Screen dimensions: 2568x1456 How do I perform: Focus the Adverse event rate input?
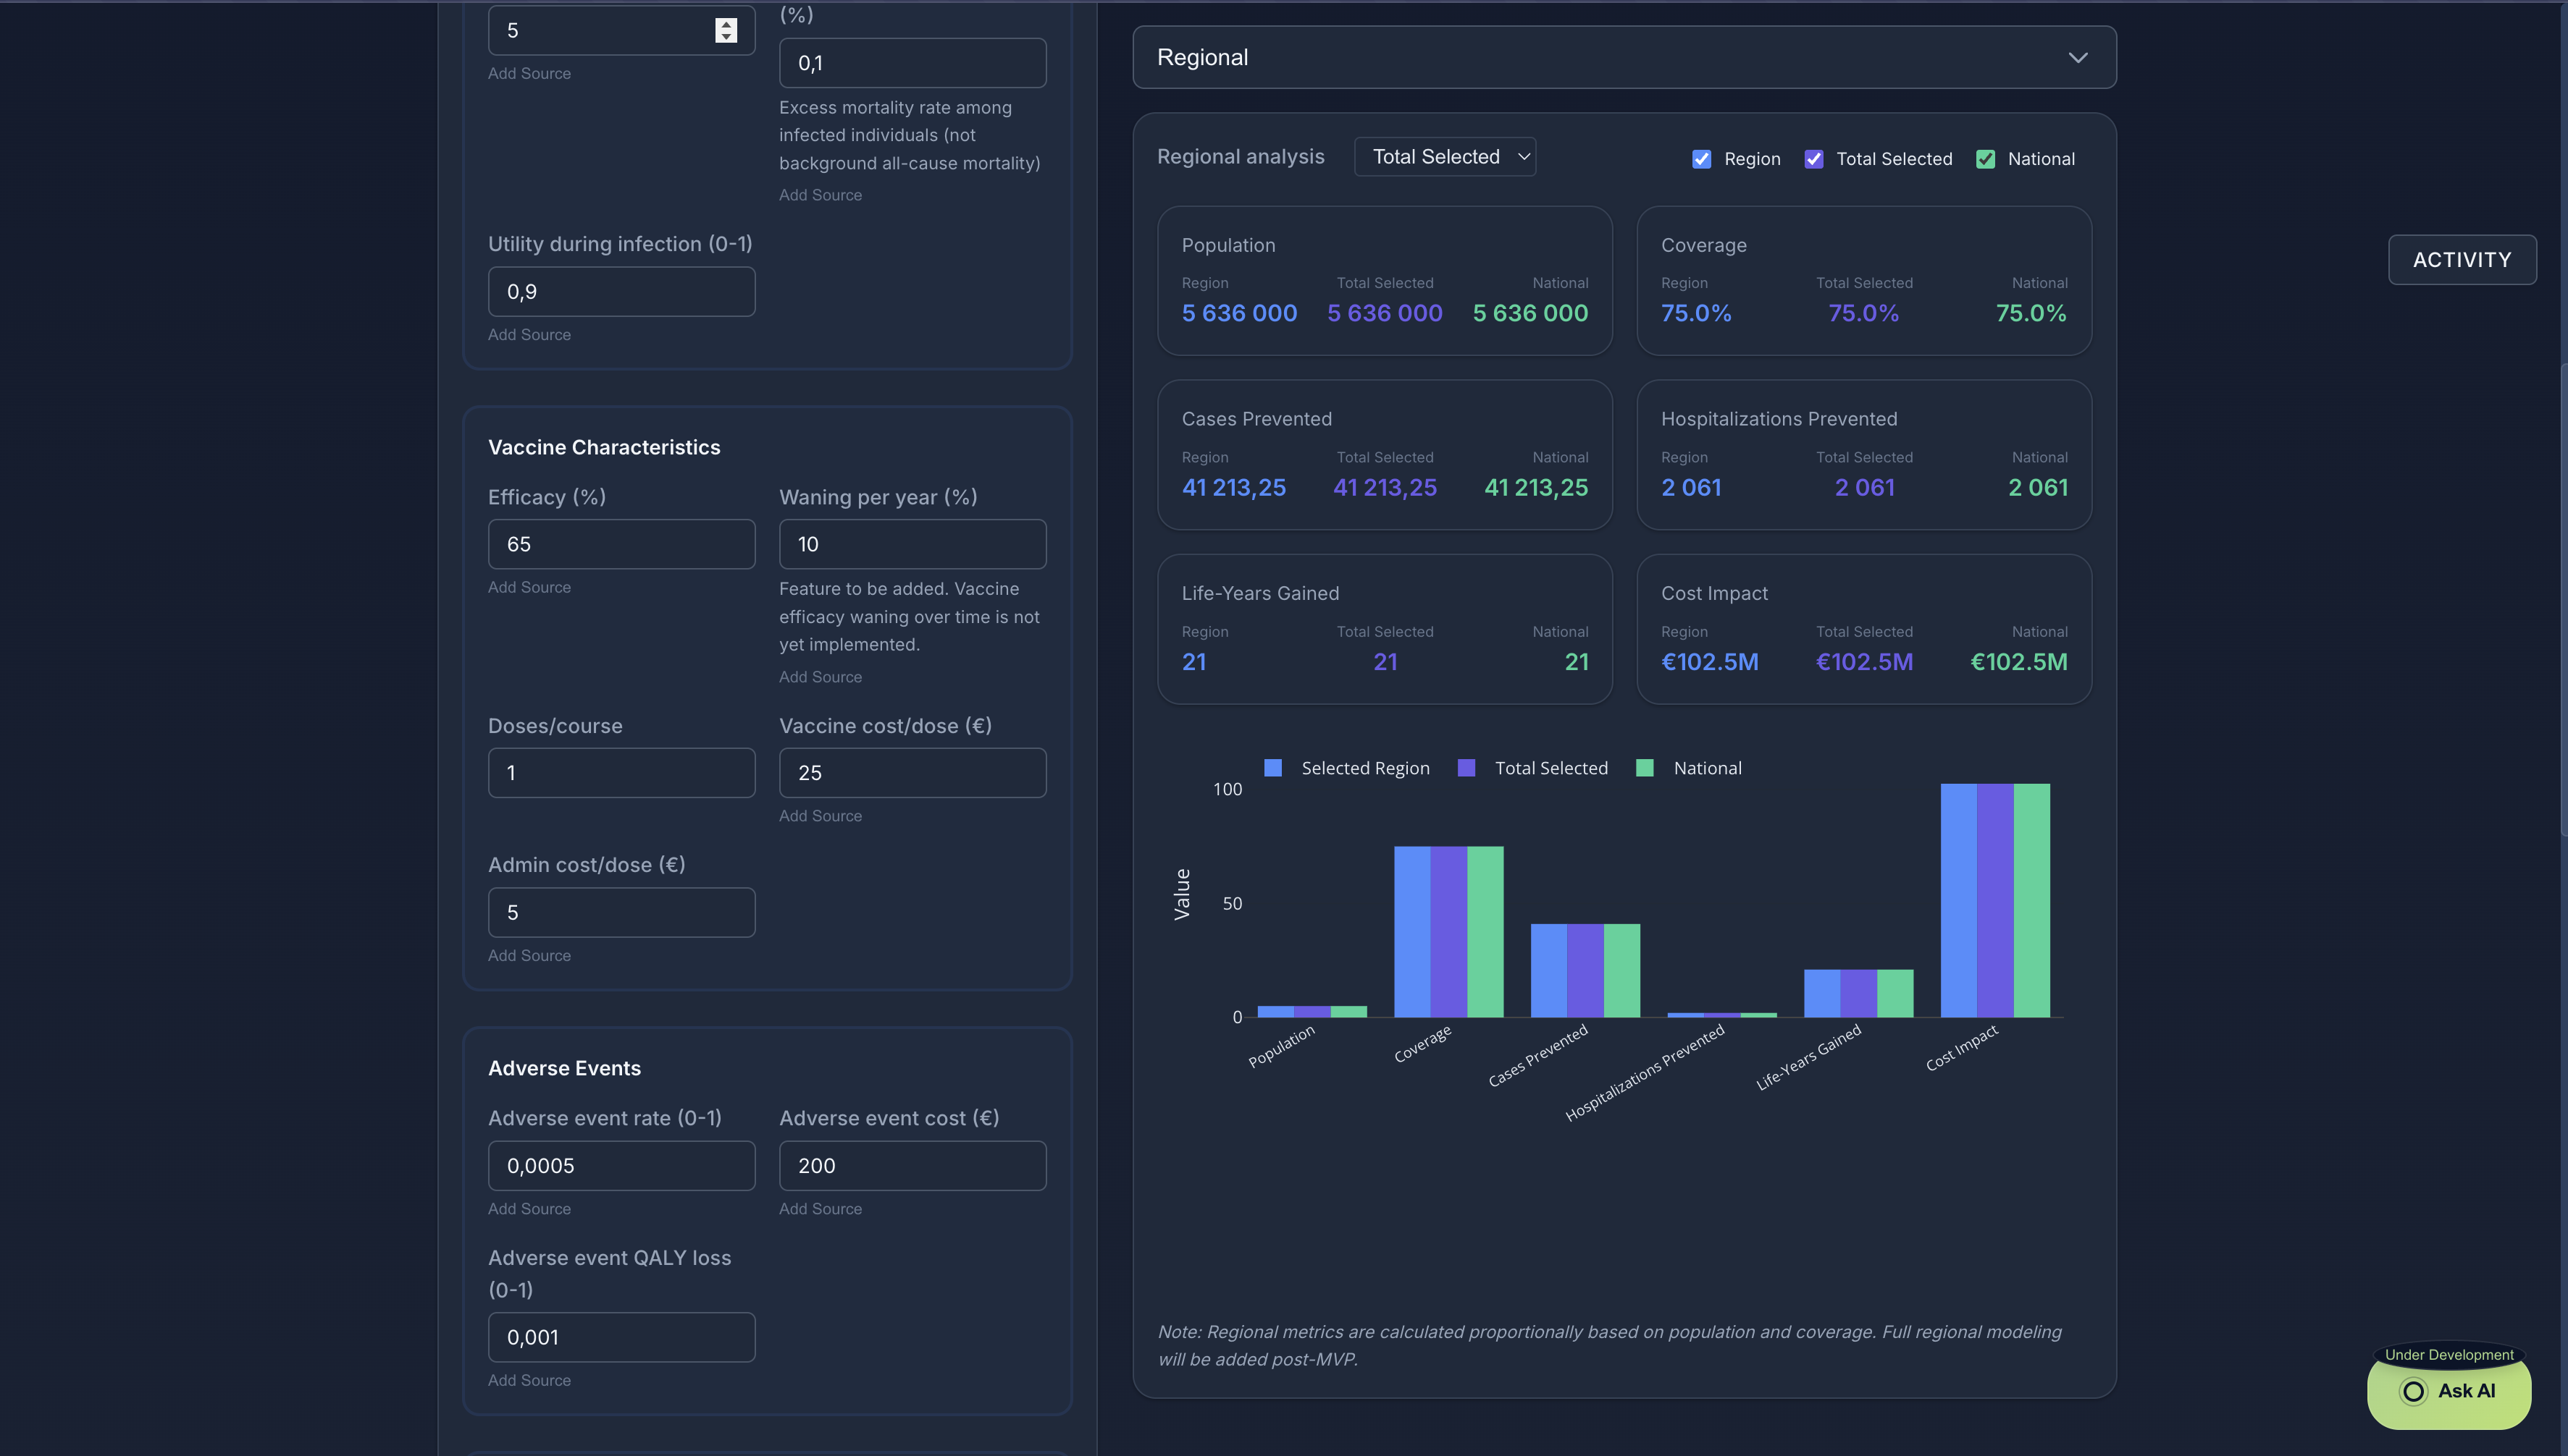point(621,1166)
